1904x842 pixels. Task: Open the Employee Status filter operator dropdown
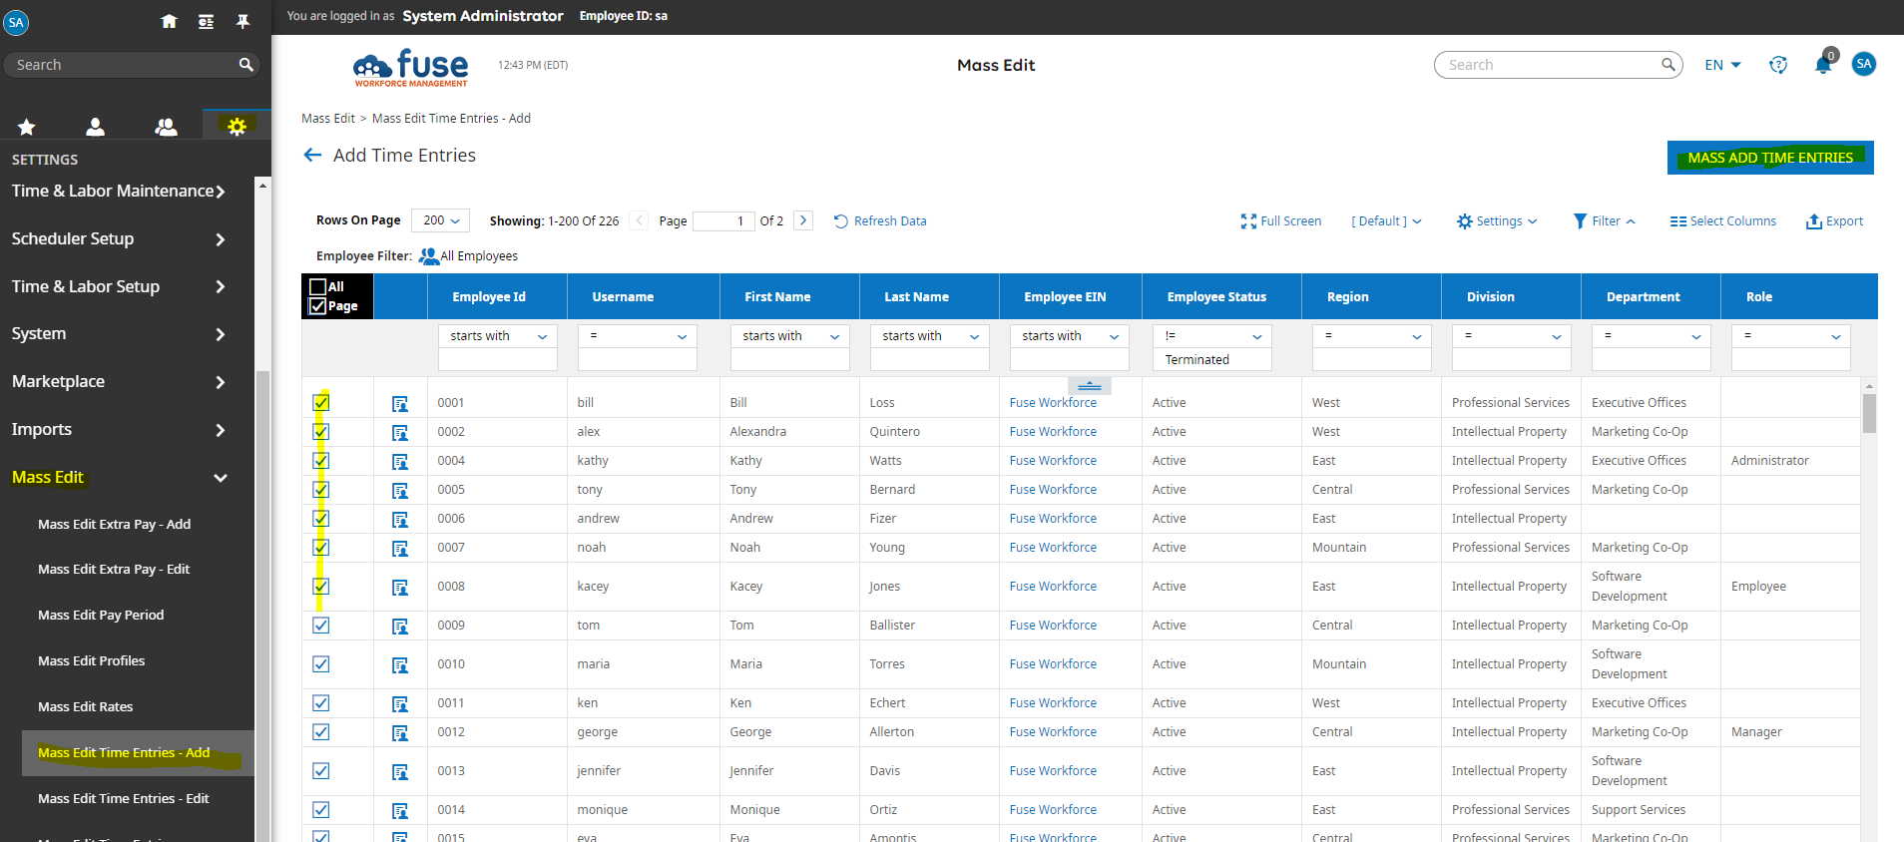coord(1211,336)
